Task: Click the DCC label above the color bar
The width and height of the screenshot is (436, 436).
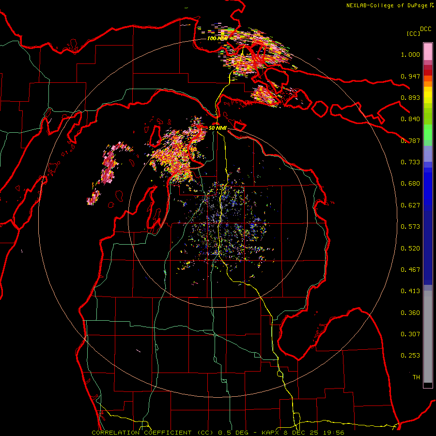Action: (x=425, y=29)
